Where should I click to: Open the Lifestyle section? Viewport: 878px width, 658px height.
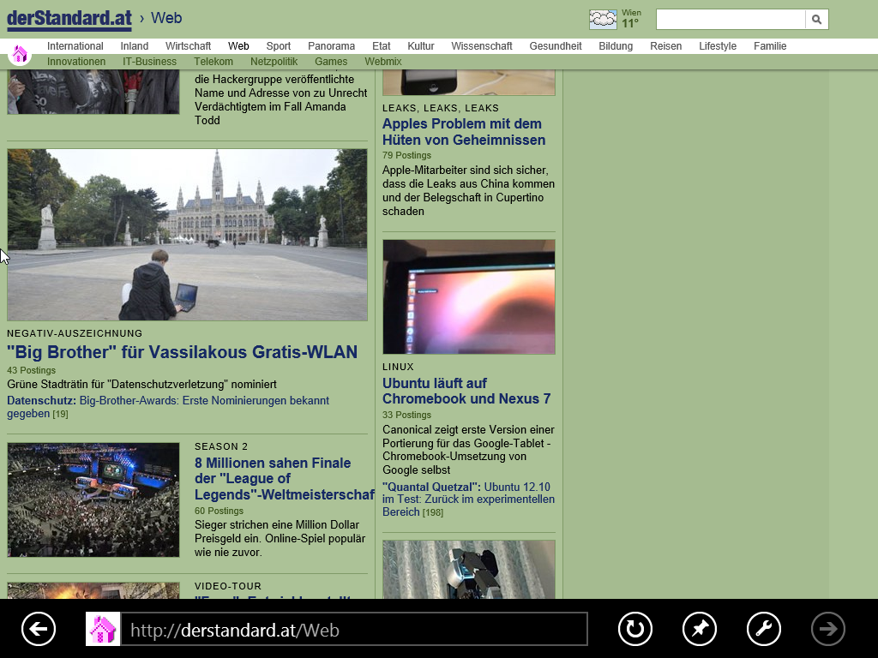coord(718,46)
